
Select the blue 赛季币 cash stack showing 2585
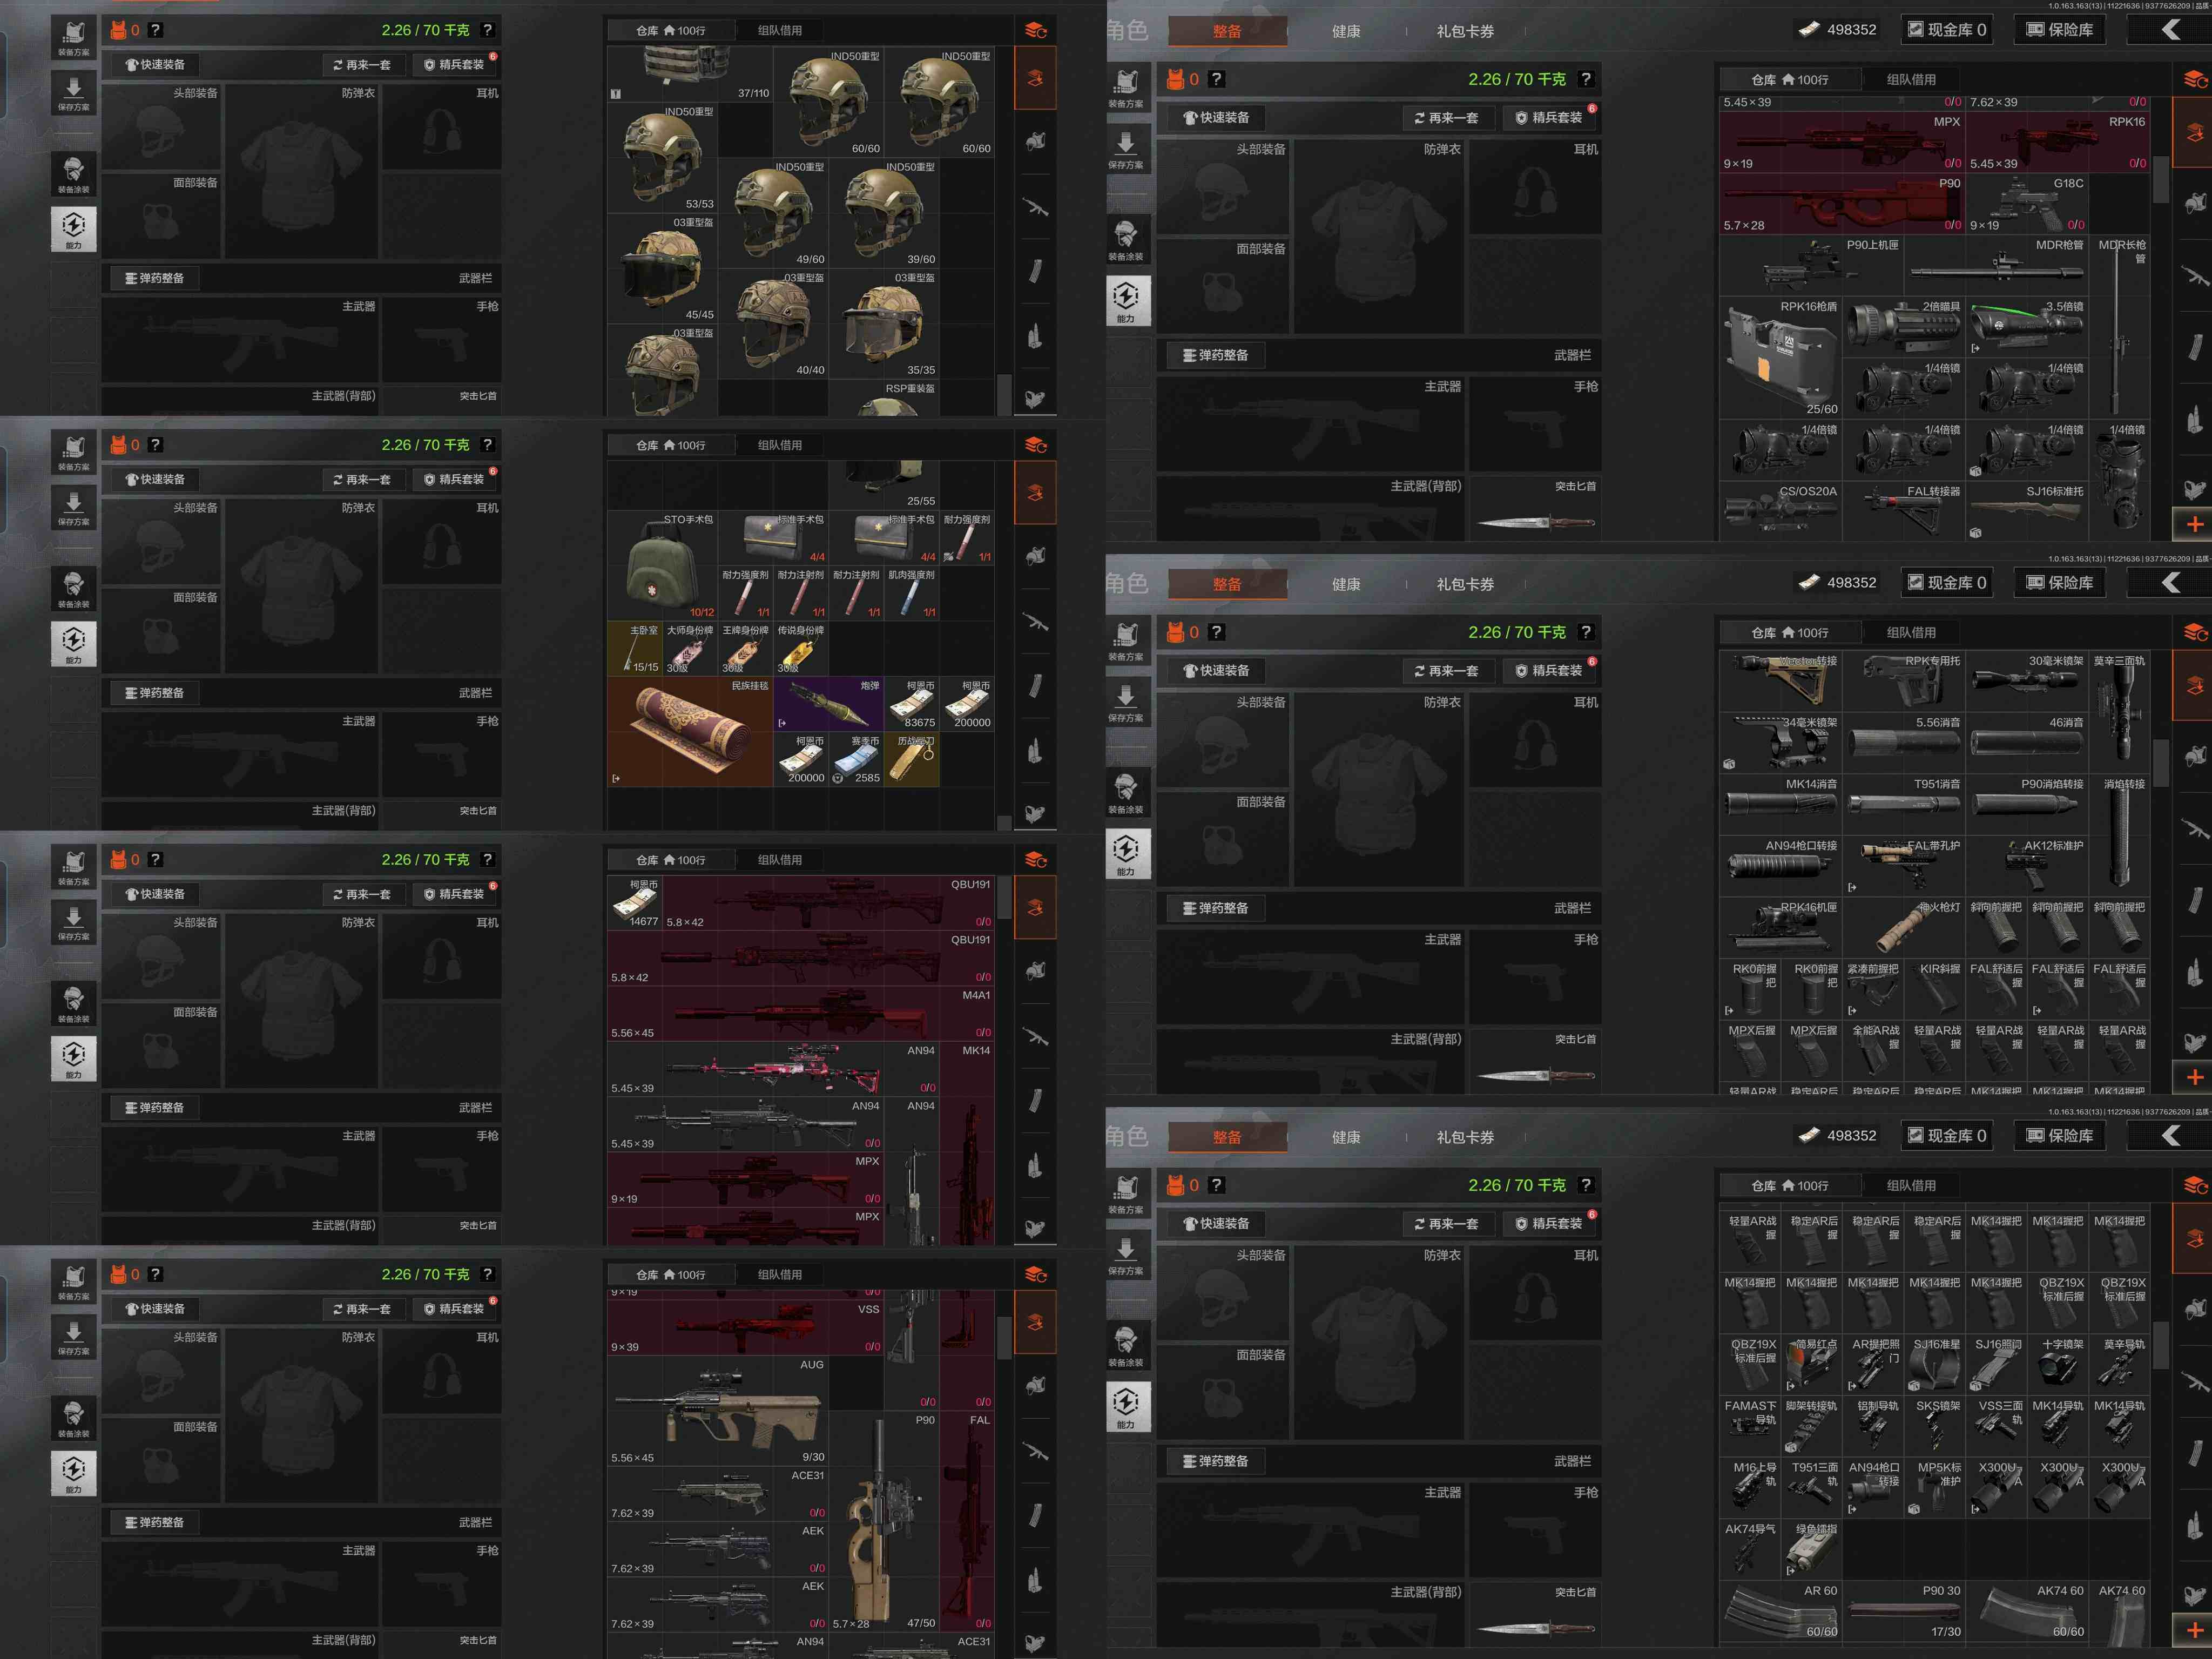coord(858,759)
